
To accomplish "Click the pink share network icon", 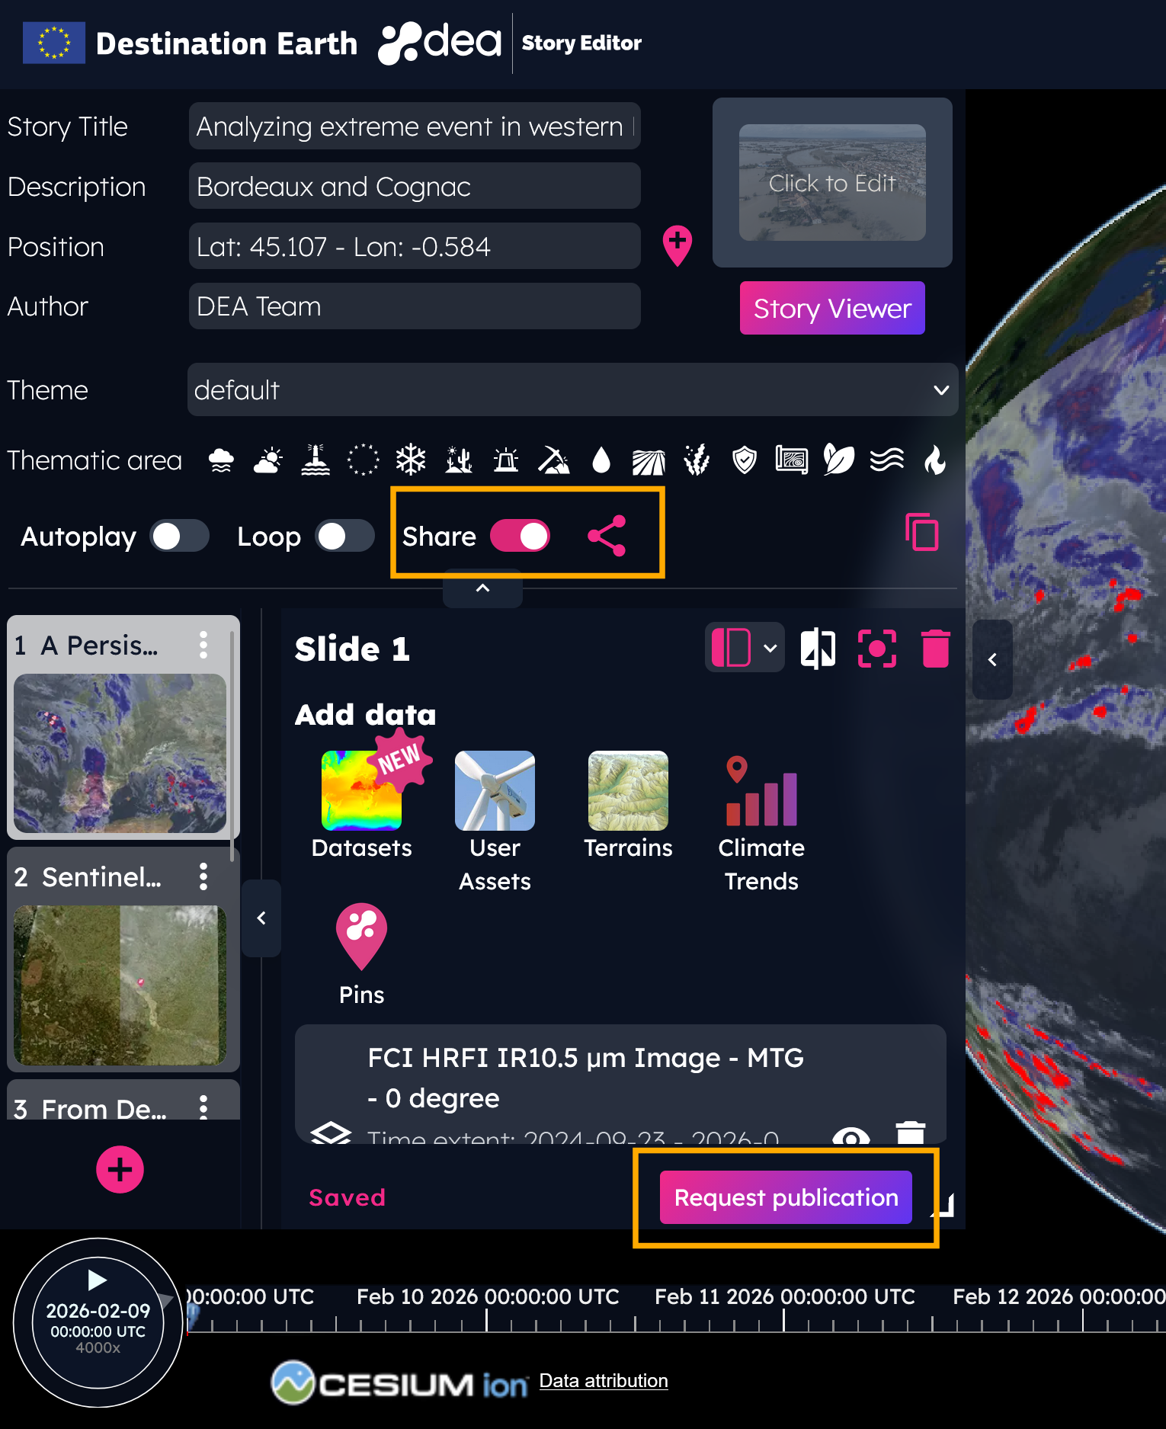I will [x=607, y=536].
